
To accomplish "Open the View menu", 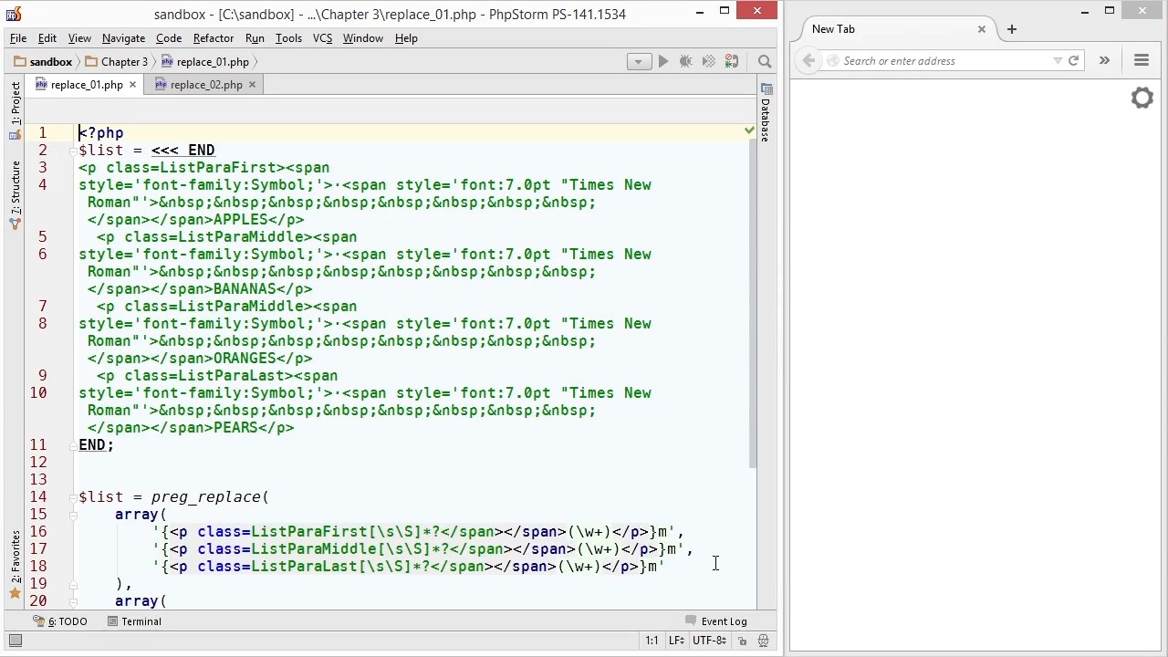I will tap(79, 38).
